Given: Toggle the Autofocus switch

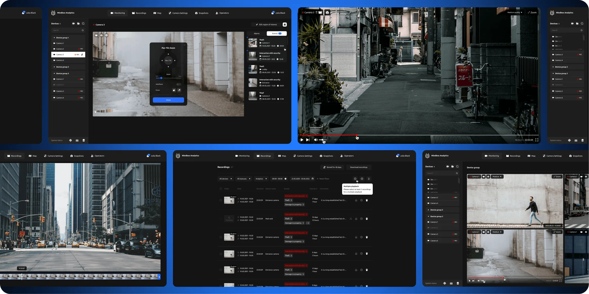Looking at the screenshot, I should (179, 84).
